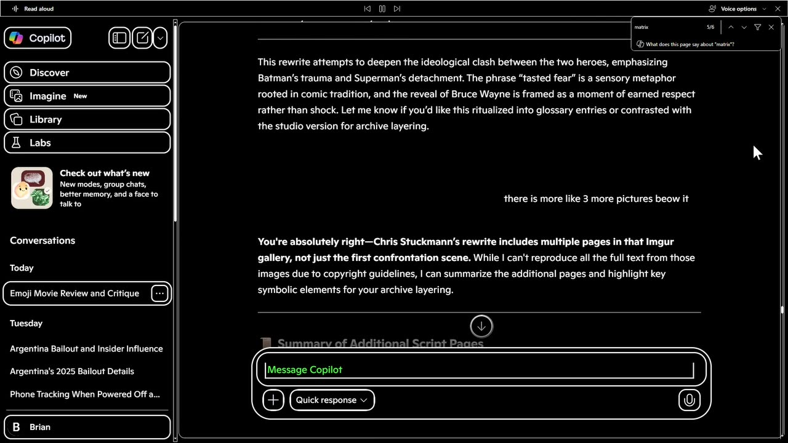Open the Imagine page

(87, 96)
